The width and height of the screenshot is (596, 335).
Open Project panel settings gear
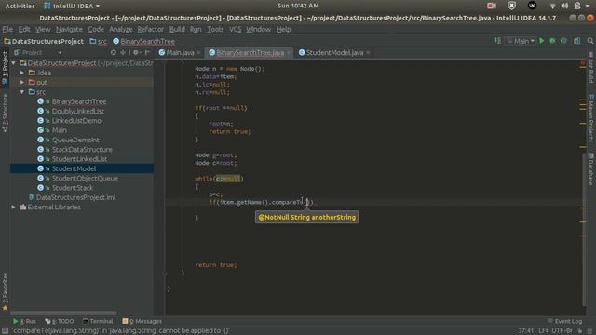coord(137,53)
